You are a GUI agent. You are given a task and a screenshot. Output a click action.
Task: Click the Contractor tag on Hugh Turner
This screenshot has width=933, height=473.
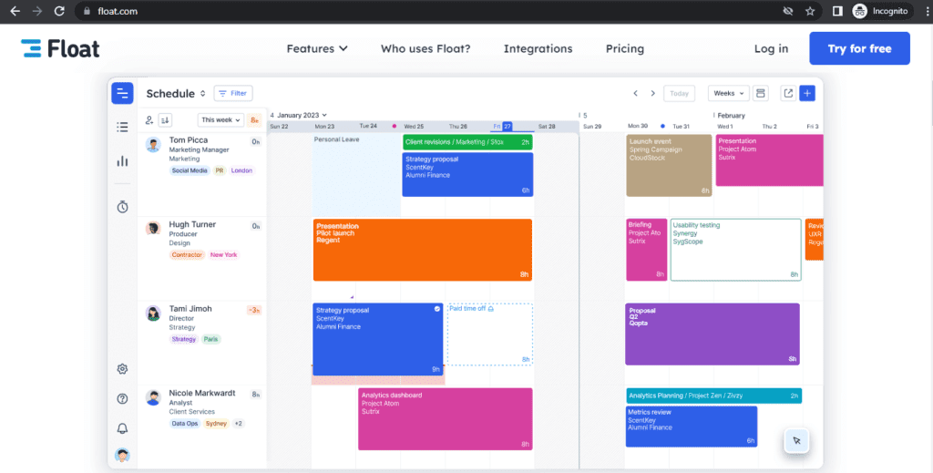(188, 255)
